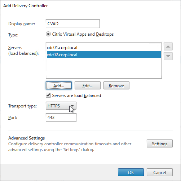Screen dimensions: 181x181
Task: Click the HTTPS dropdown arrow
Action: [x=72, y=106]
